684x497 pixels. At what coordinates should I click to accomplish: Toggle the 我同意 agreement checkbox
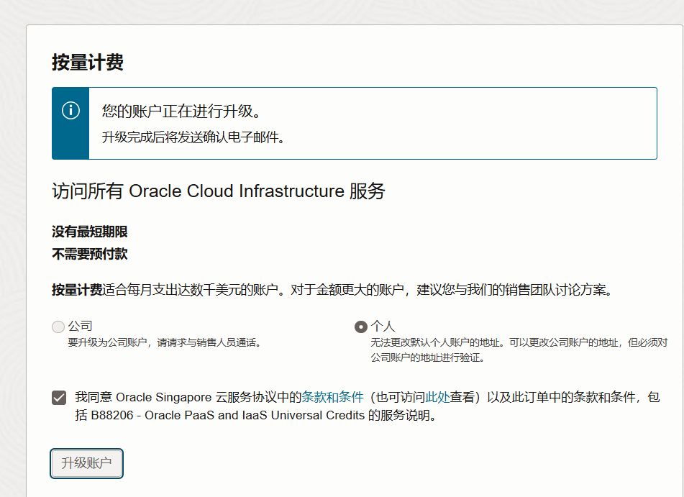click(59, 398)
